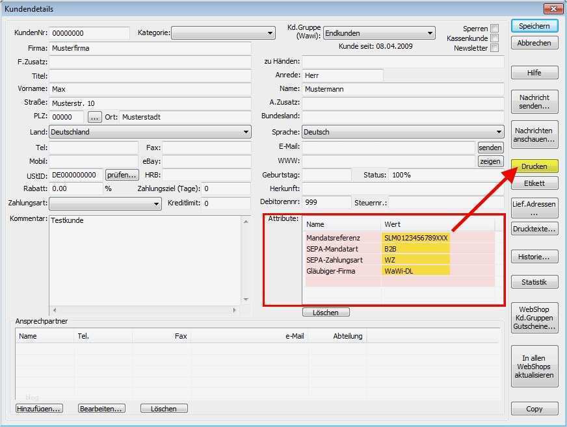The image size is (567, 427).
Task: Click the Drucken button
Action: (x=534, y=166)
